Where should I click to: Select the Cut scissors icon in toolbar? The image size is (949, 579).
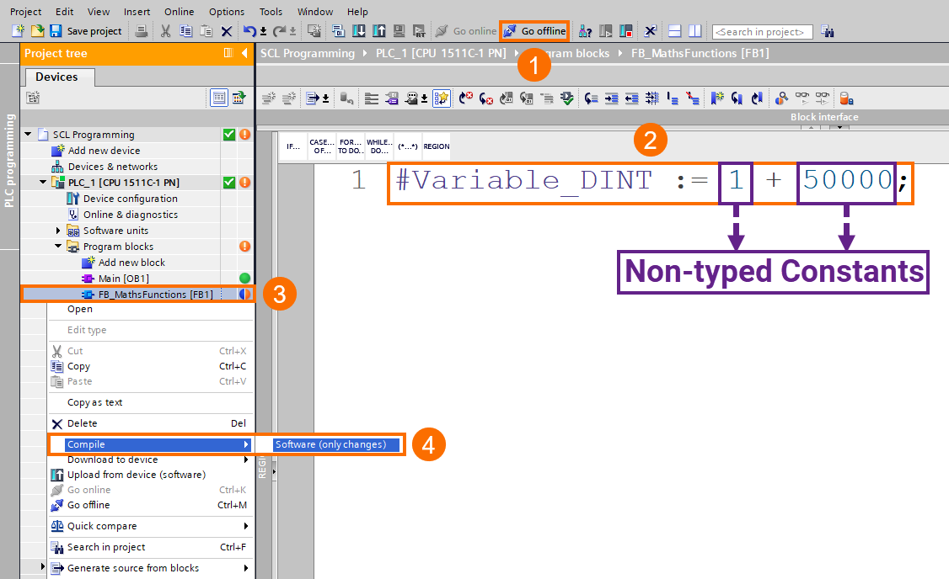point(165,31)
